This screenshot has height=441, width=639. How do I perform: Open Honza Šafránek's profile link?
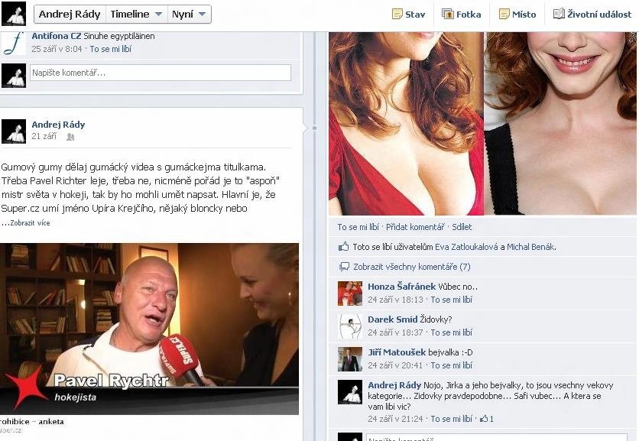coord(401,287)
